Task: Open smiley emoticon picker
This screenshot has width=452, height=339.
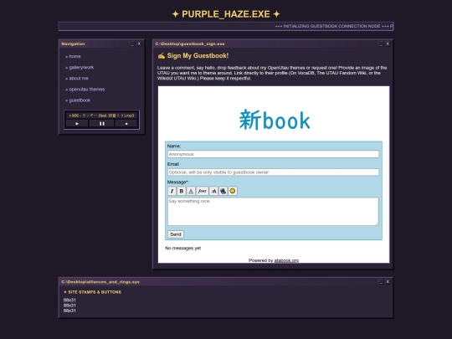Action: click(x=233, y=191)
